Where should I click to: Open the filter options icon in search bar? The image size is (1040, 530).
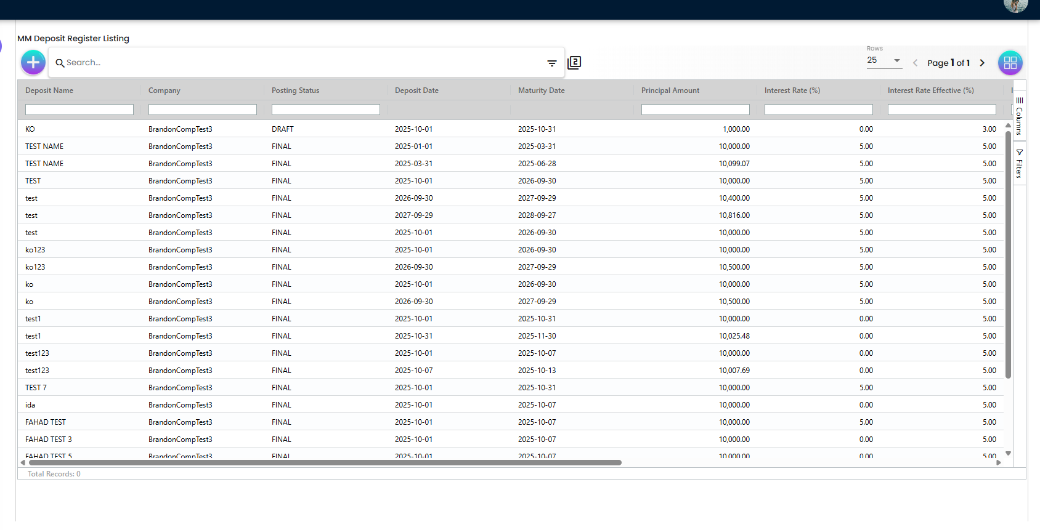[x=552, y=63]
